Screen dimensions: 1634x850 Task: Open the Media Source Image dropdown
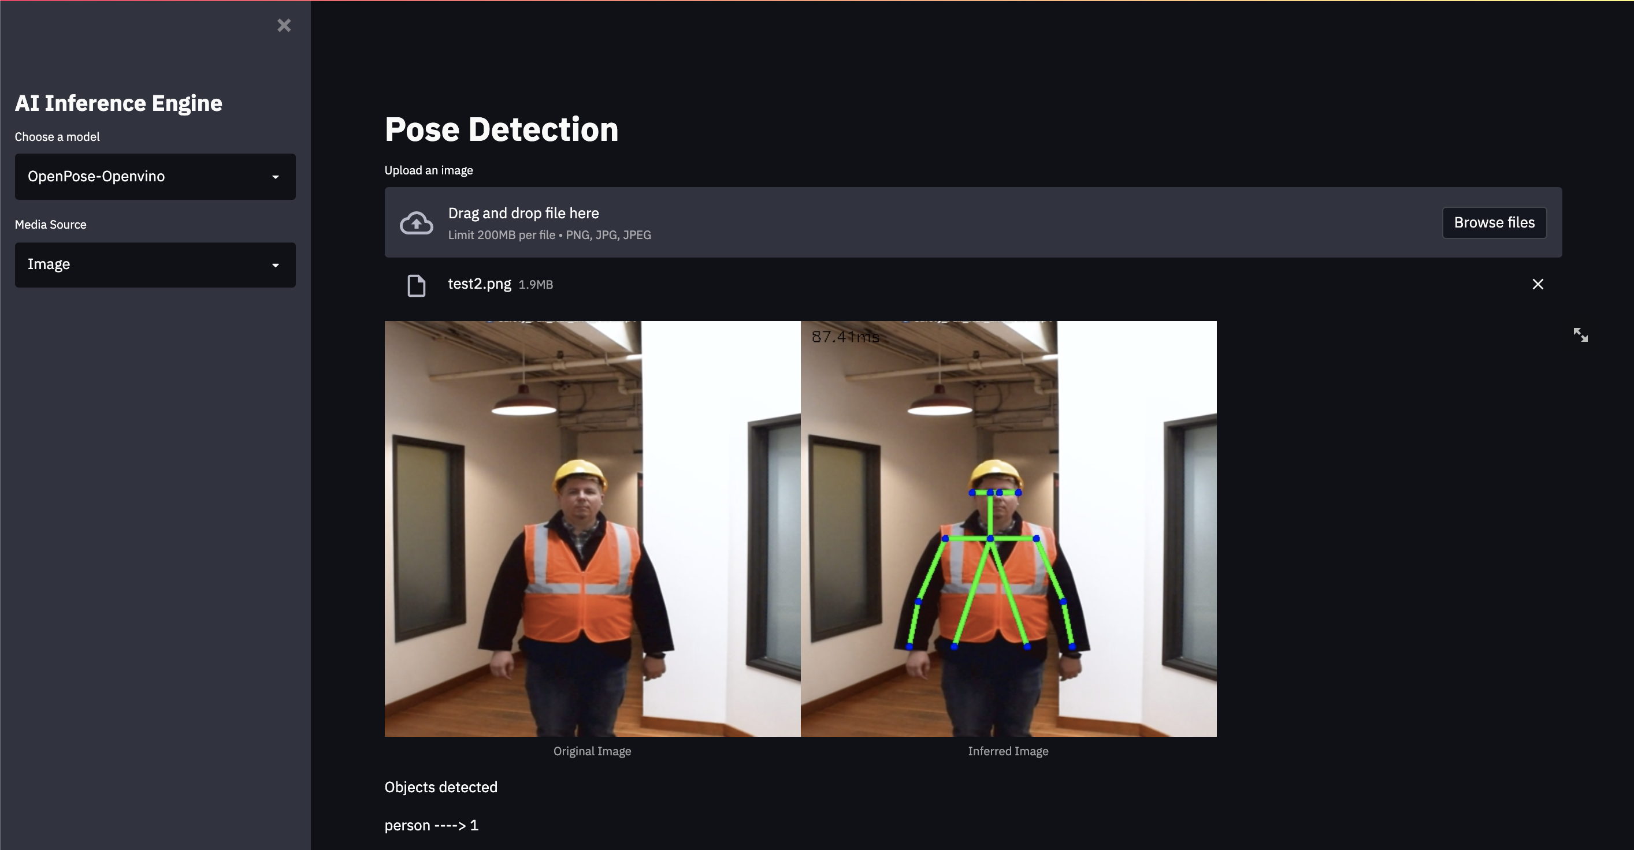coord(155,264)
